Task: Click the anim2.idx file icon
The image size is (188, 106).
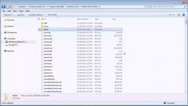Action: (x=42, y=45)
